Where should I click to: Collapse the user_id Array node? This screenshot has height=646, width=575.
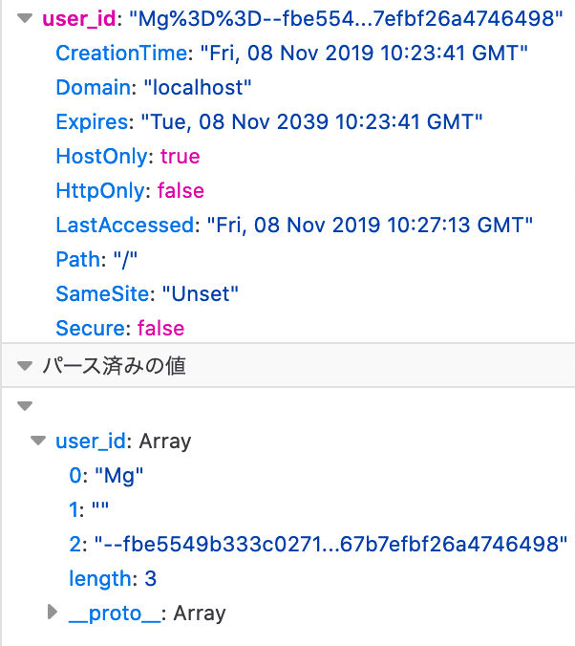point(38,441)
